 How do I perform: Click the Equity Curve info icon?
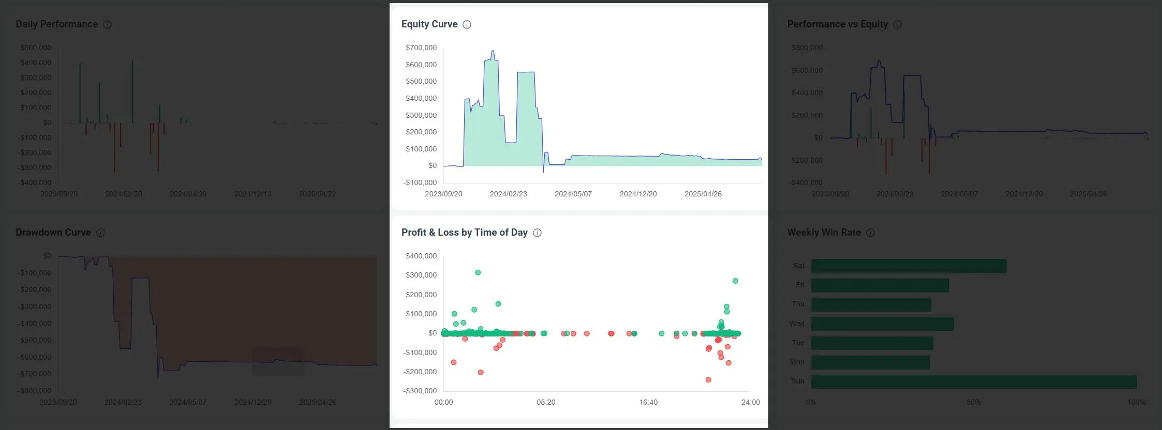click(467, 24)
